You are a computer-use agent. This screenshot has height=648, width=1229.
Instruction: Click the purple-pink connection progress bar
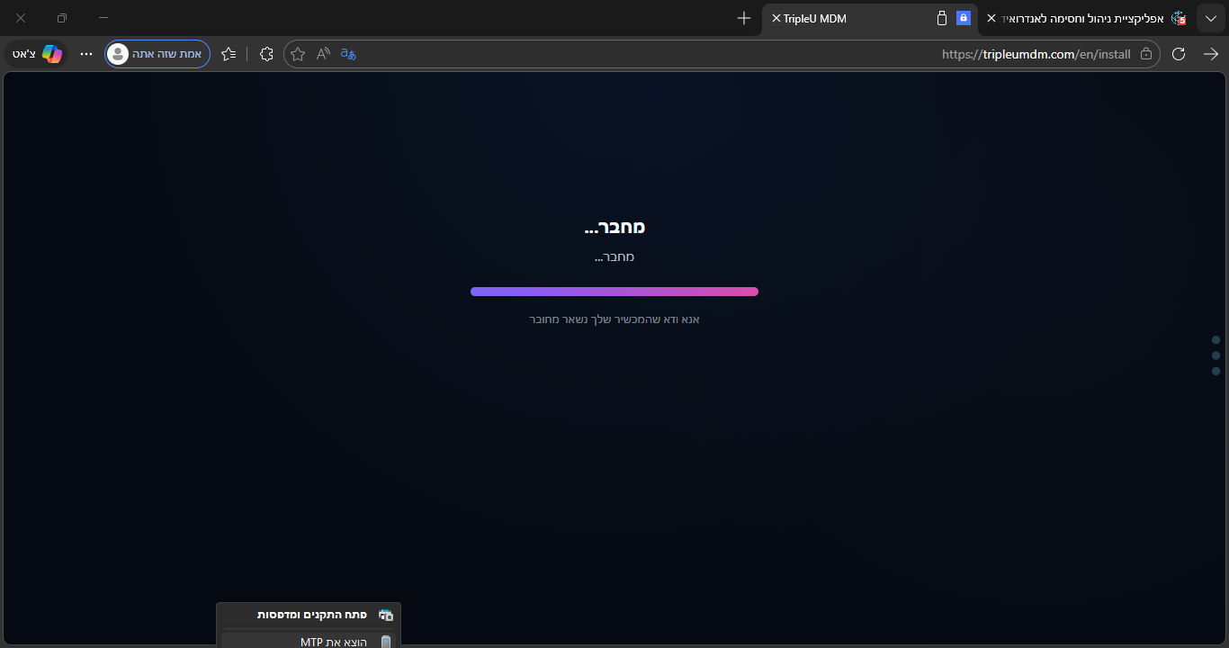pos(614,292)
